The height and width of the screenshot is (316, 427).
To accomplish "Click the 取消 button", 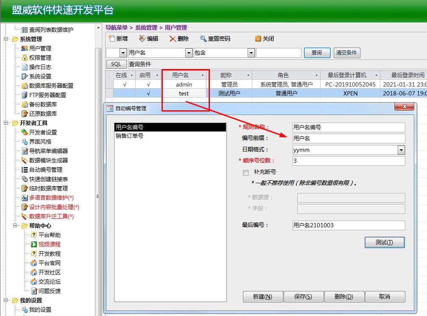I will 385,296.
